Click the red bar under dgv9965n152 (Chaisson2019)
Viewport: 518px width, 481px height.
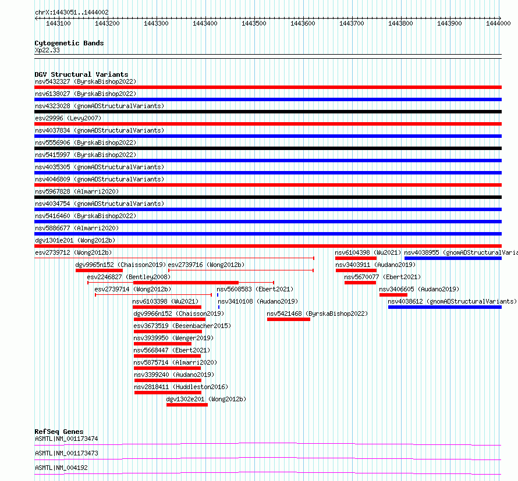click(x=99, y=270)
